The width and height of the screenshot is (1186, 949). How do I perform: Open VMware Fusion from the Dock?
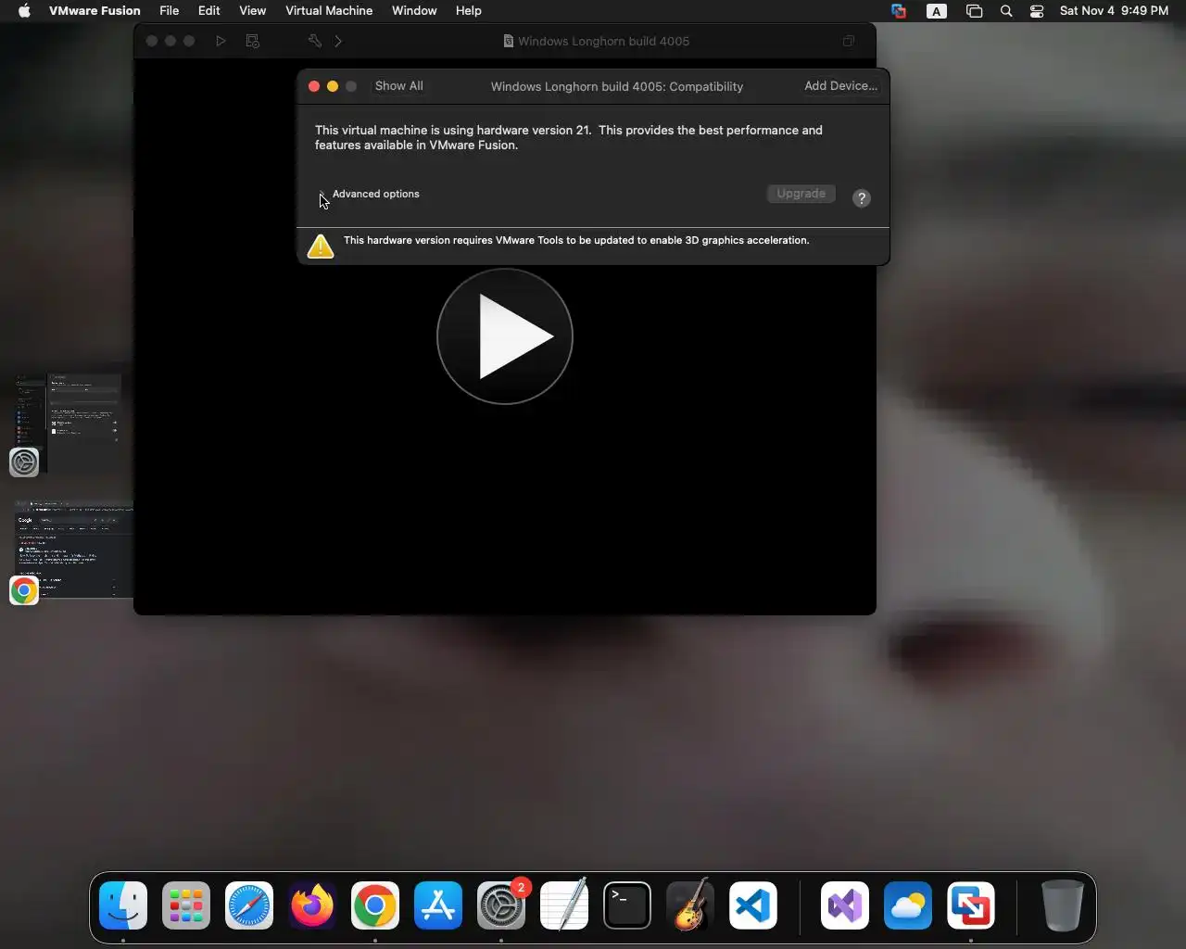[971, 905]
